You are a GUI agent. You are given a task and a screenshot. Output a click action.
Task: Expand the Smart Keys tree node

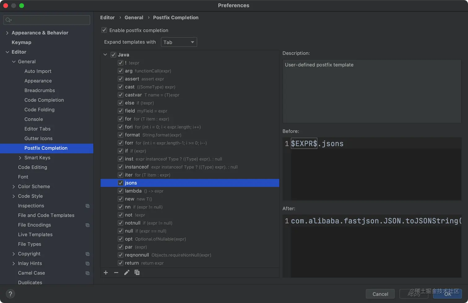(x=20, y=158)
